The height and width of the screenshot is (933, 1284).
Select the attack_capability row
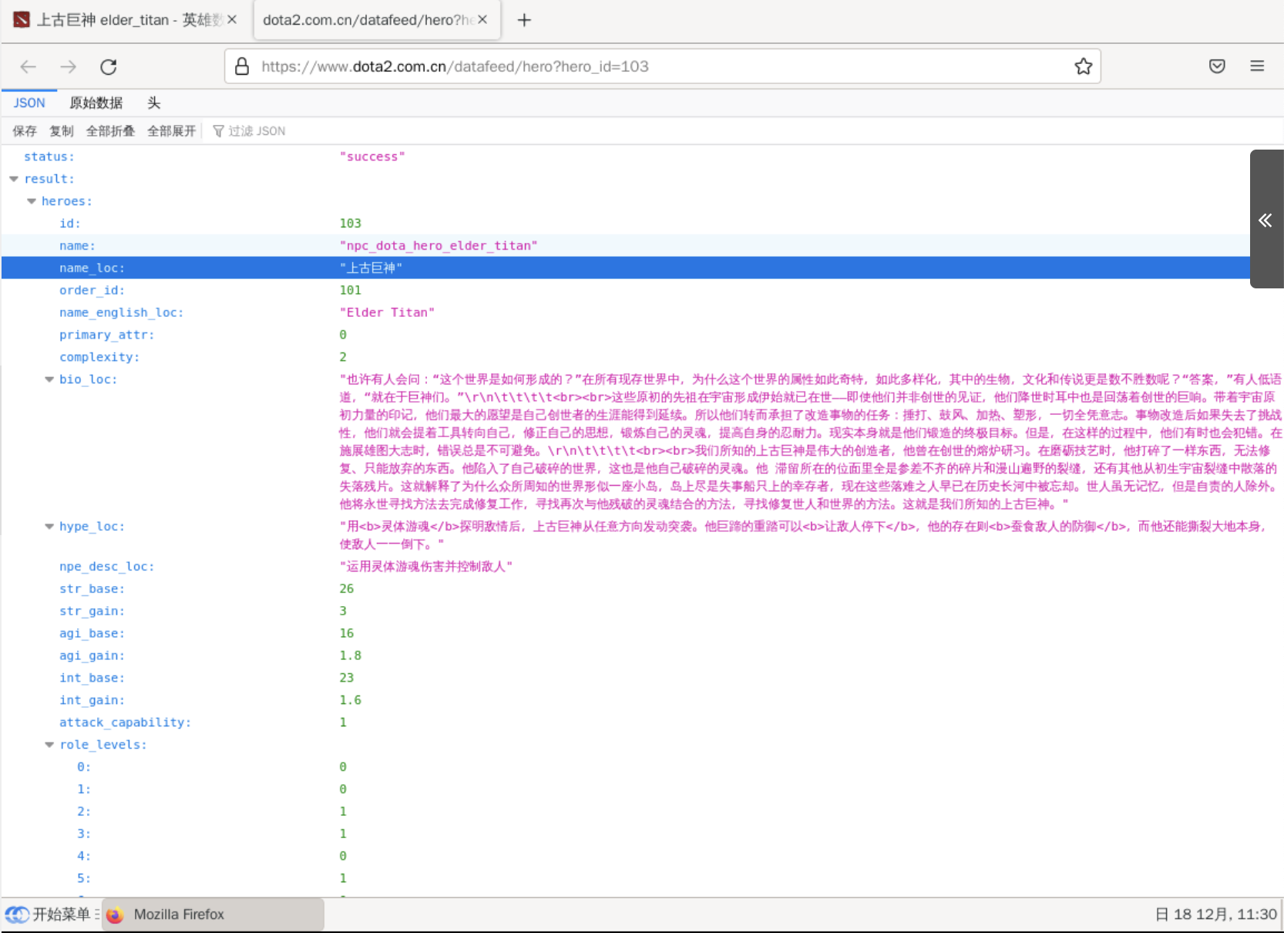642,723
